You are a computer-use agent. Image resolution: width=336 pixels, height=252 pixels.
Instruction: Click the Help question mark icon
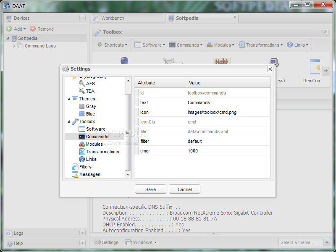point(9,244)
